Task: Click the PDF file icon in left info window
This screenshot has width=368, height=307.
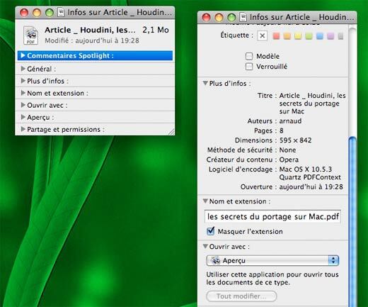Action: click(x=31, y=35)
